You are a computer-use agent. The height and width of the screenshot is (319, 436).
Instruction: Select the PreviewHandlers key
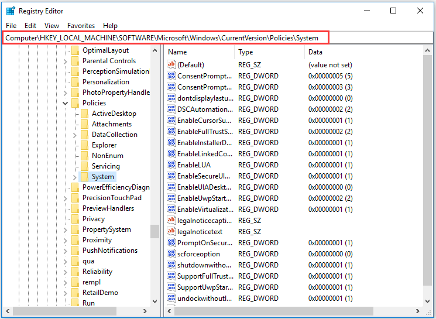[108, 208]
